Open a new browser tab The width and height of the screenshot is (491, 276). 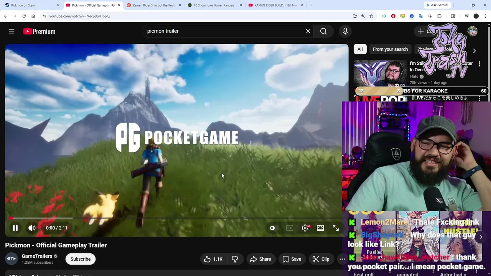(x=311, y=5)
